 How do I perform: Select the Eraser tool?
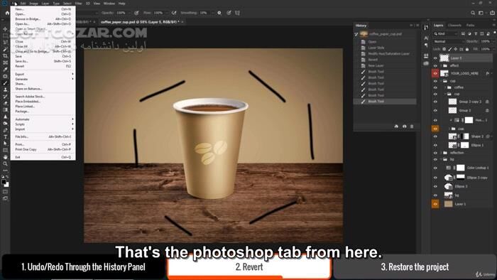[x=5, y=103]
